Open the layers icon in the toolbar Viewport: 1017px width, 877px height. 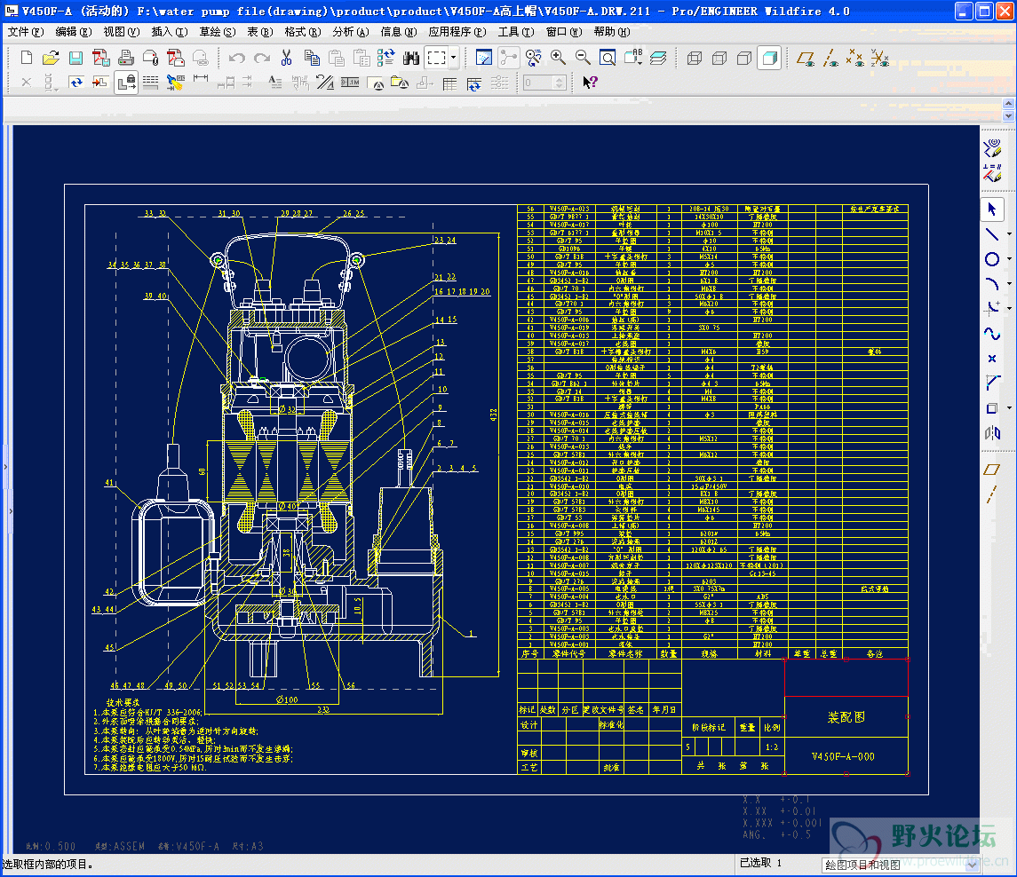tap(658, 59)
